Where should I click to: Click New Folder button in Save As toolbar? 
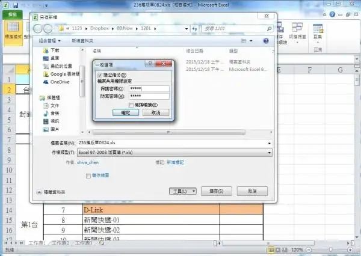click(82, 41)
